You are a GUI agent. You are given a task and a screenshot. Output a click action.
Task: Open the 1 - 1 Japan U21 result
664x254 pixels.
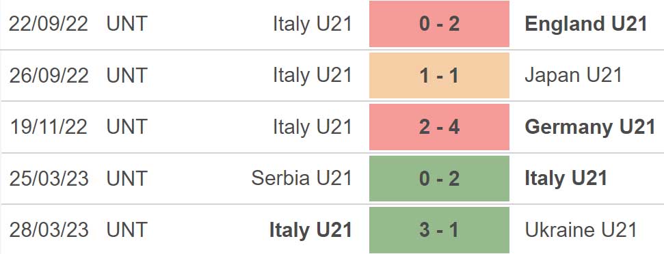pos(439,75)
